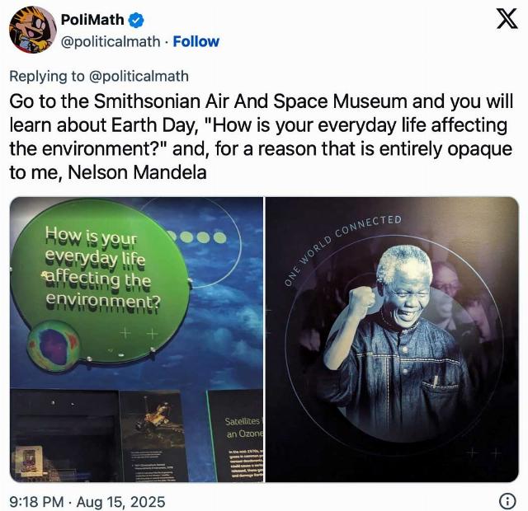
Task: Click the row of pale green dots
Action: click(199, 237)
